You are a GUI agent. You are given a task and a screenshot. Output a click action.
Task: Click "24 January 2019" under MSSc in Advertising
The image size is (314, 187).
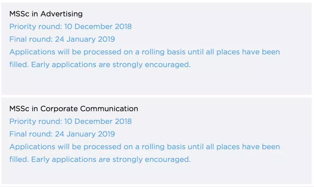click(85, 39)
